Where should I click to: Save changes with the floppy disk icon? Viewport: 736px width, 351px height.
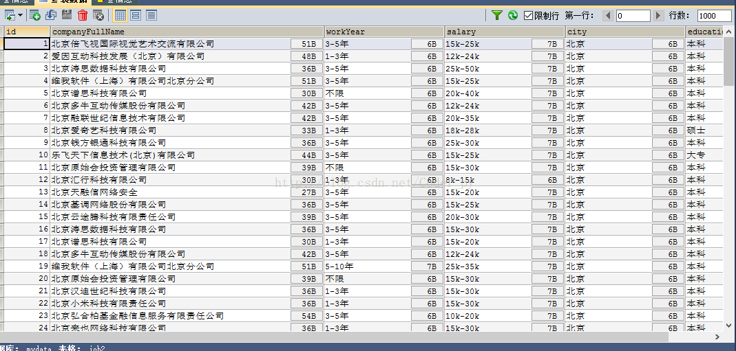click(67, 15)
